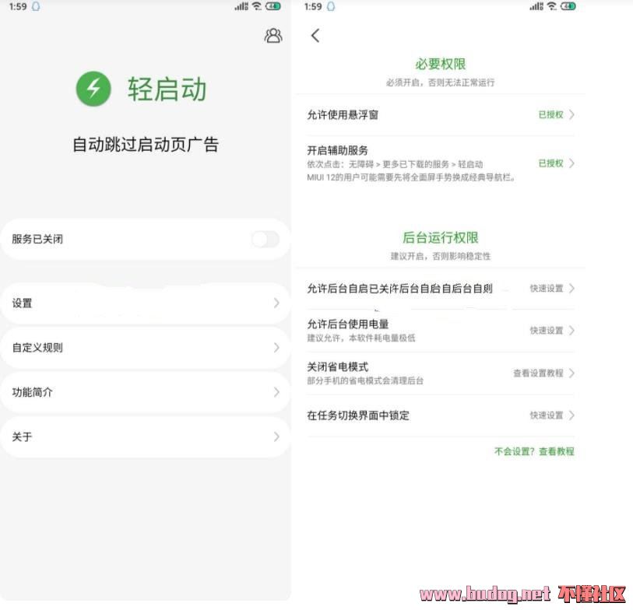This screenshot has height=610, width=633.
Task: Toggle the 服务已关闭 service switch
Action: coord(266,239)
